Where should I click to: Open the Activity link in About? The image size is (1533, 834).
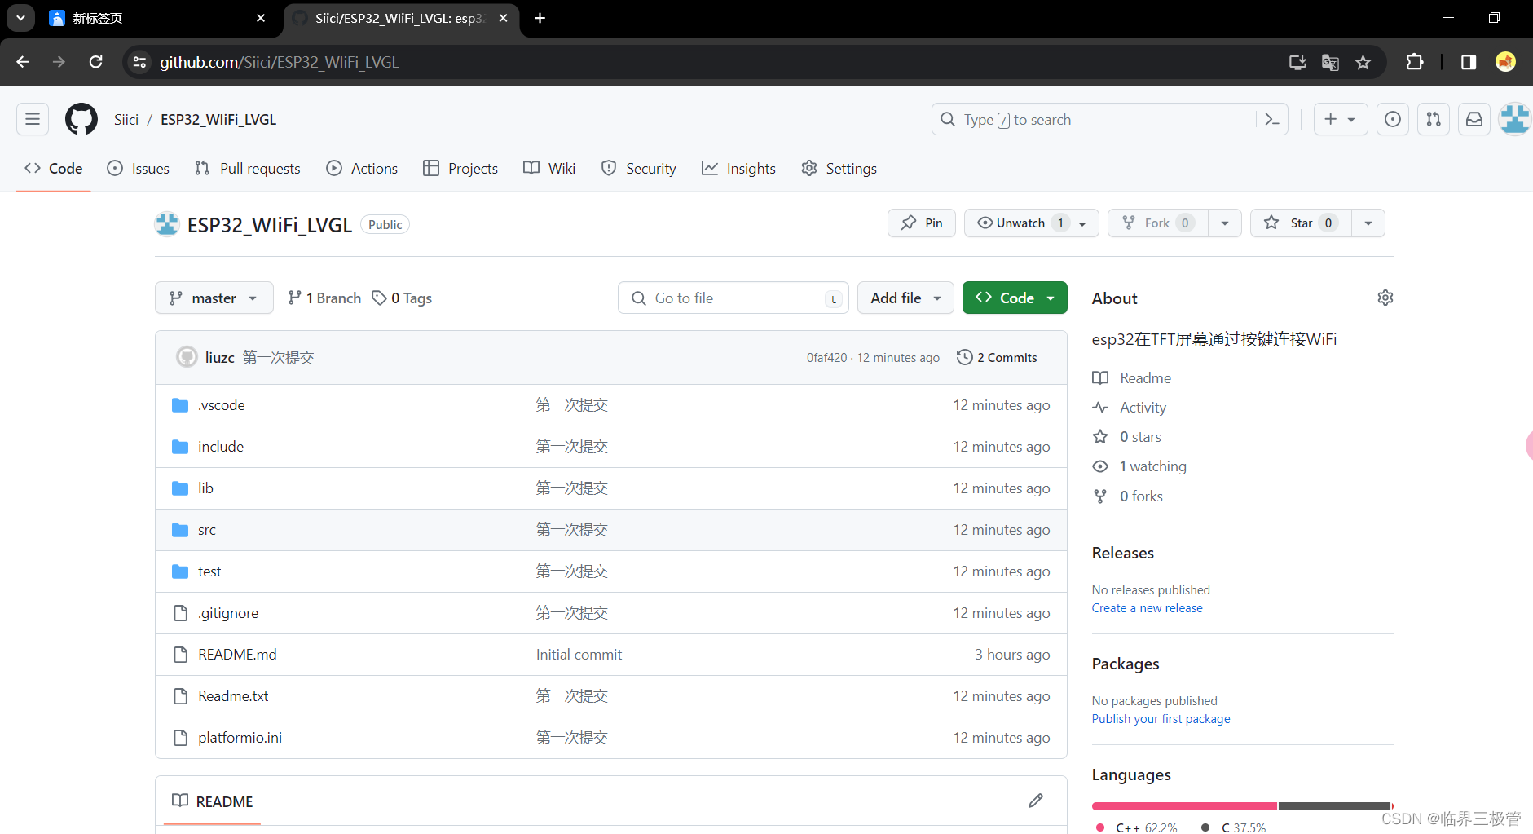[x=1143, y=408]
